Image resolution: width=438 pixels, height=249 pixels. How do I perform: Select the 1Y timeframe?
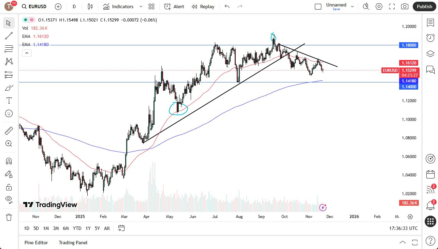pyautogui.click(x=88, y=228)
